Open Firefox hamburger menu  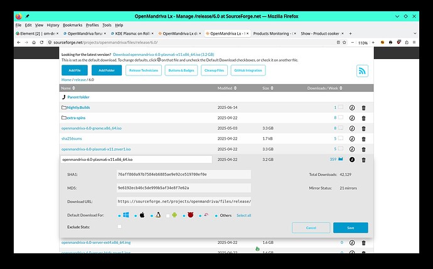[414, 42]
